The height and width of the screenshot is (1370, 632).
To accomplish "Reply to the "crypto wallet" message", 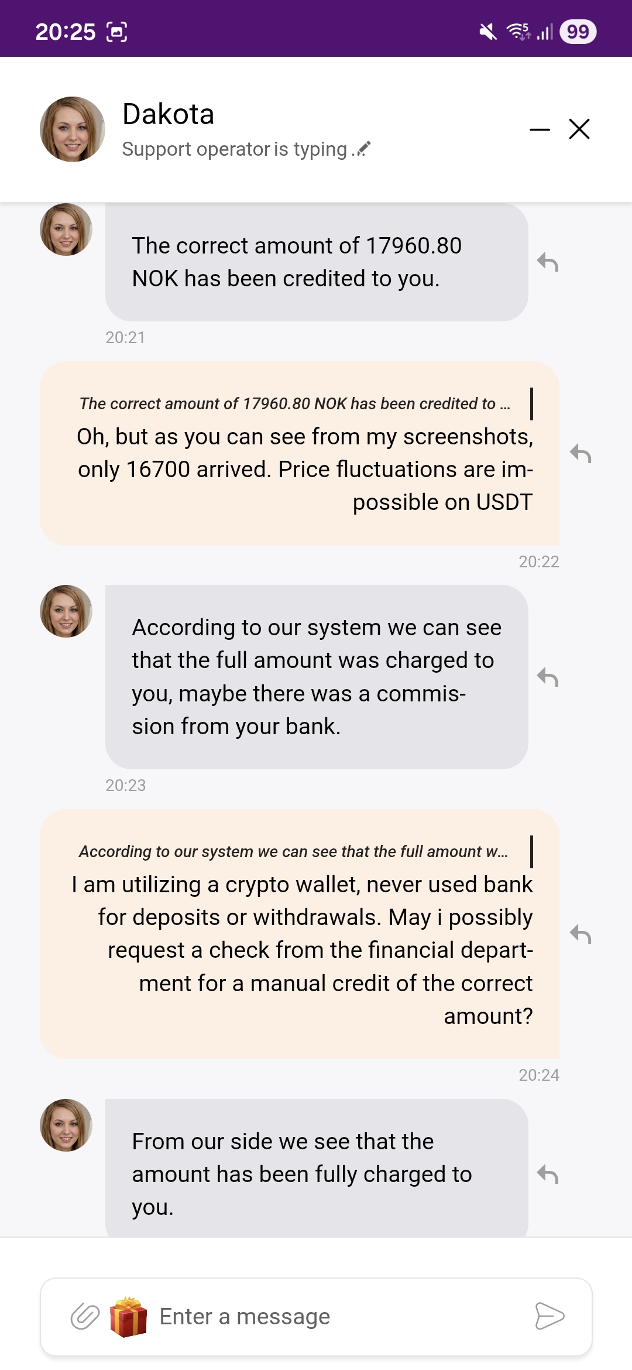I will point(581,934).
